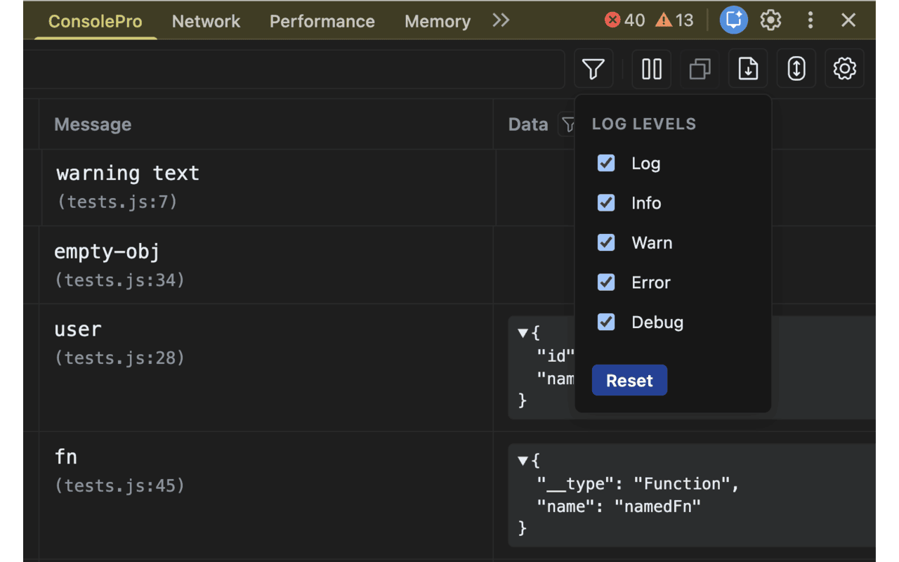This screenshot has width=899, height=562.
Task: Click the Debug label in Log Levels
Action: pyautogui.click(x=657, y=322)
